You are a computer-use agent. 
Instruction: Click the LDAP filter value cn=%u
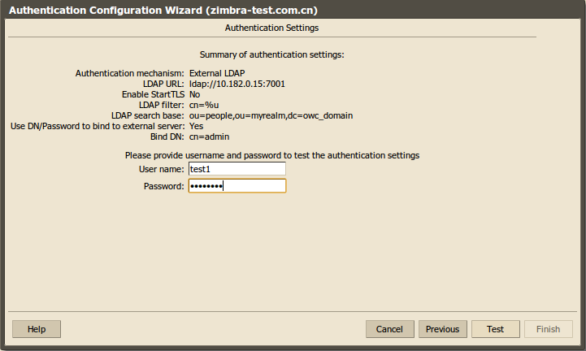(x=204, y=105)
